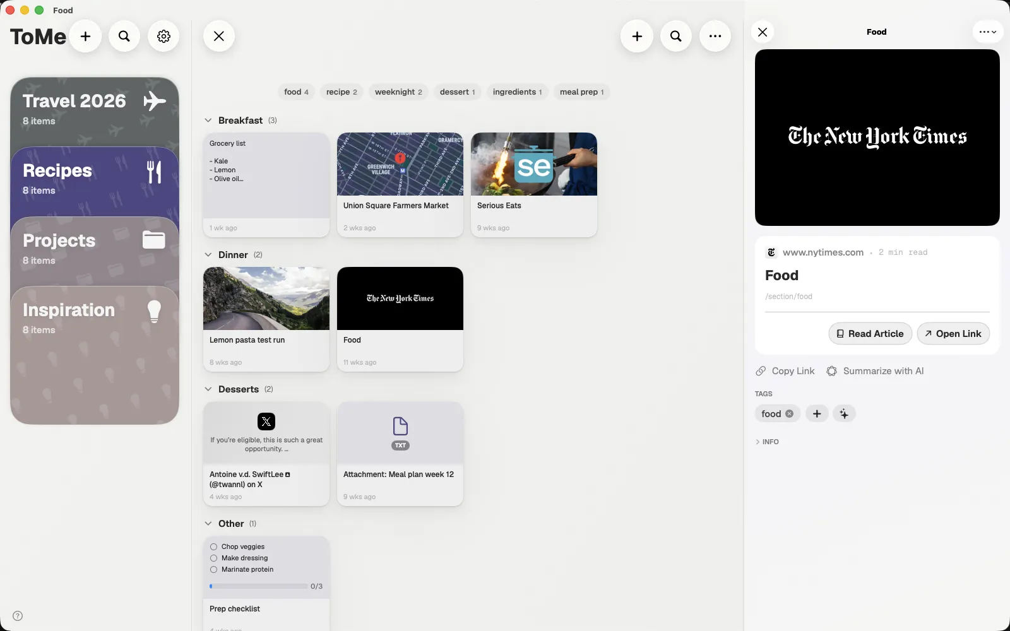The height and width of the screenshot is (631, 1010).
Task: Open detail panel options dropdown
Action: click(987, 32)
